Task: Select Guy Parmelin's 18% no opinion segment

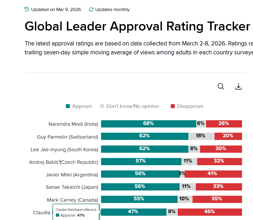Action: [201, 137]
